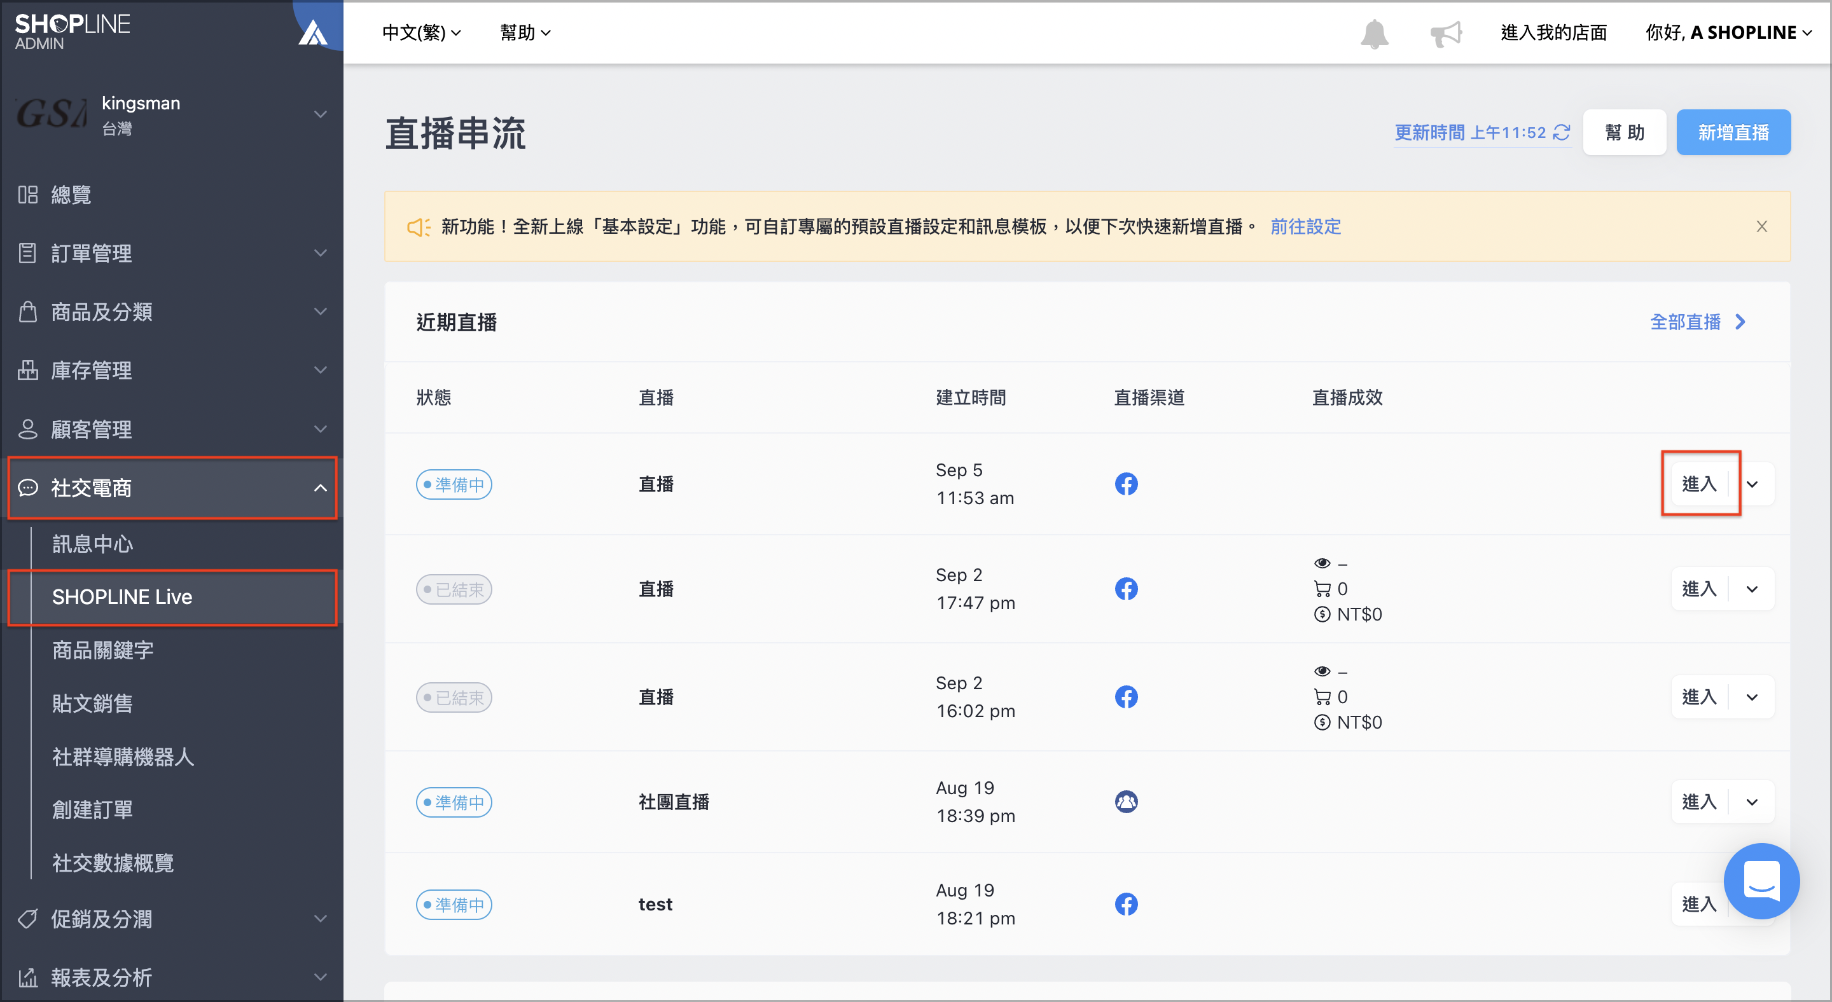Click the 建立時間 column header
The image size is (1832, 1002).
coord(971,397)
